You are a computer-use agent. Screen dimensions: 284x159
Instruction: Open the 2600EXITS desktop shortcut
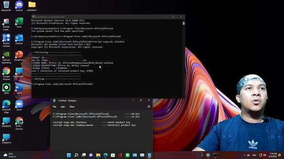tap(6, 122)
